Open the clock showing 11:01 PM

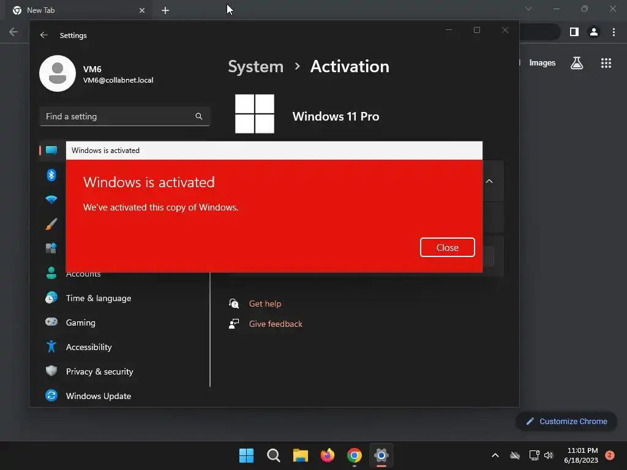coord(581,455)
